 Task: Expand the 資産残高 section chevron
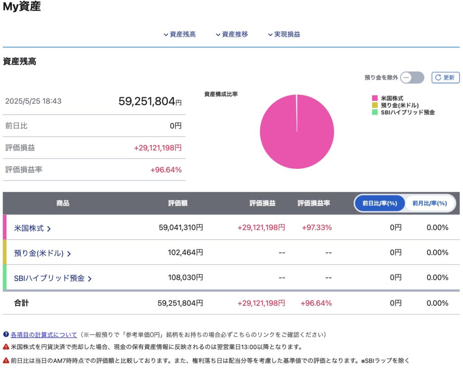166,34
